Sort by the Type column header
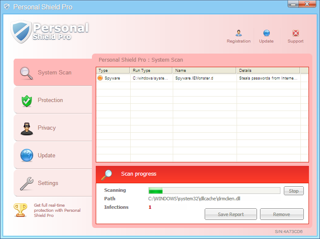This screenshot has height=239, width=320. point(113,70)
